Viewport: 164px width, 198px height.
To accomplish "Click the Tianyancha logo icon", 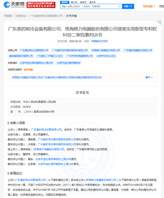I will 7,5.
